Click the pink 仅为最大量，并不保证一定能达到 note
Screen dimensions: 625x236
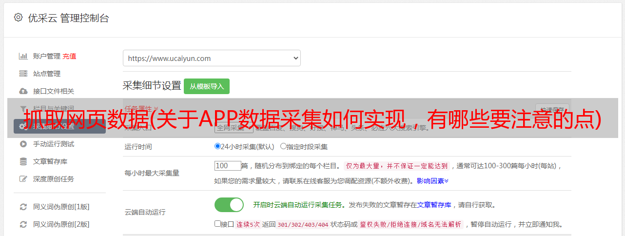397,166
